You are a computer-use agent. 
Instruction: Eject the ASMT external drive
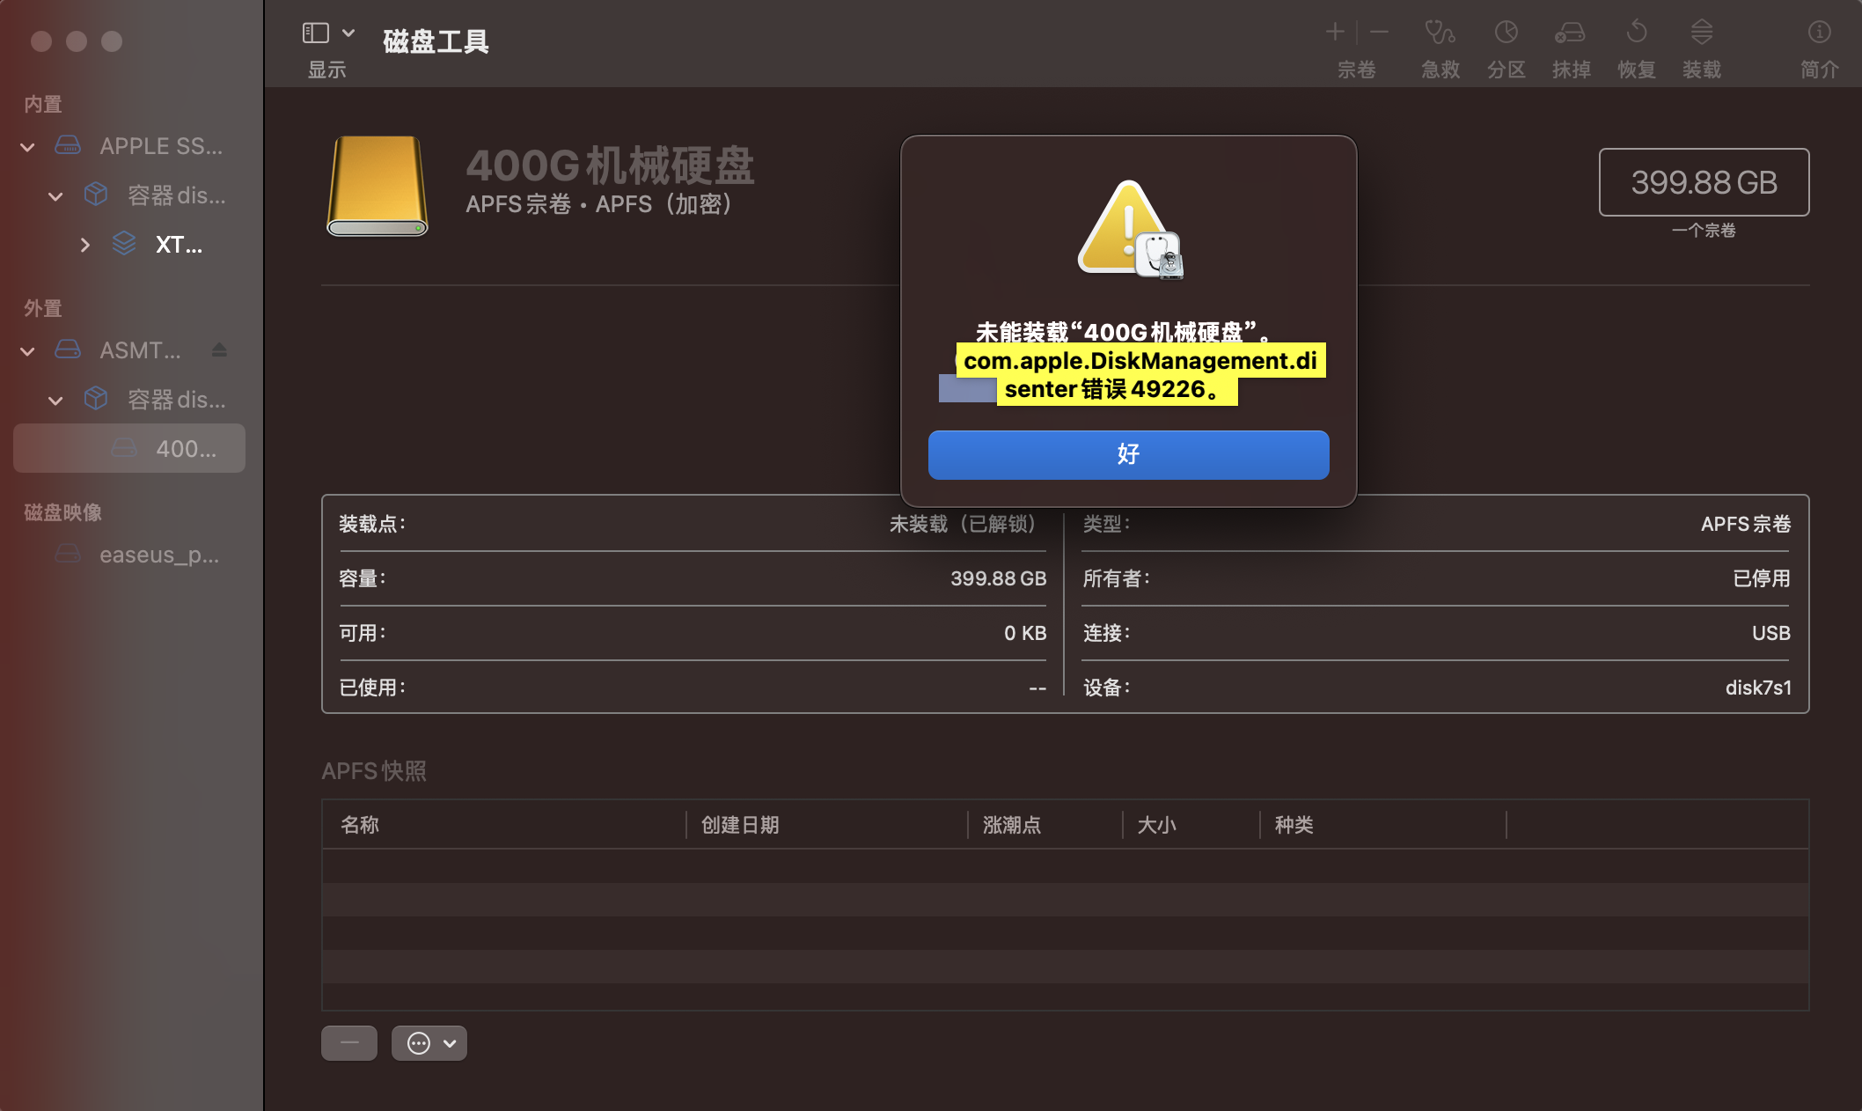[x=220, y=350]
